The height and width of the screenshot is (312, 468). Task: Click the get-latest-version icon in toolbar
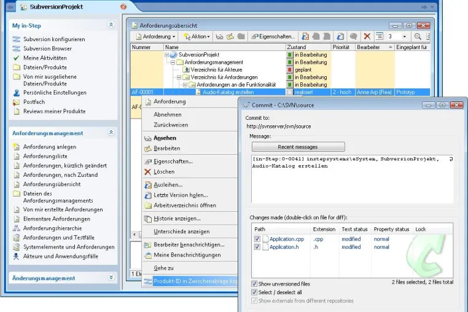click(340, 36)
